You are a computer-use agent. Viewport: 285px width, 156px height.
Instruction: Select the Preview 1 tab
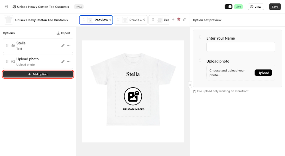tap(96, 20)
